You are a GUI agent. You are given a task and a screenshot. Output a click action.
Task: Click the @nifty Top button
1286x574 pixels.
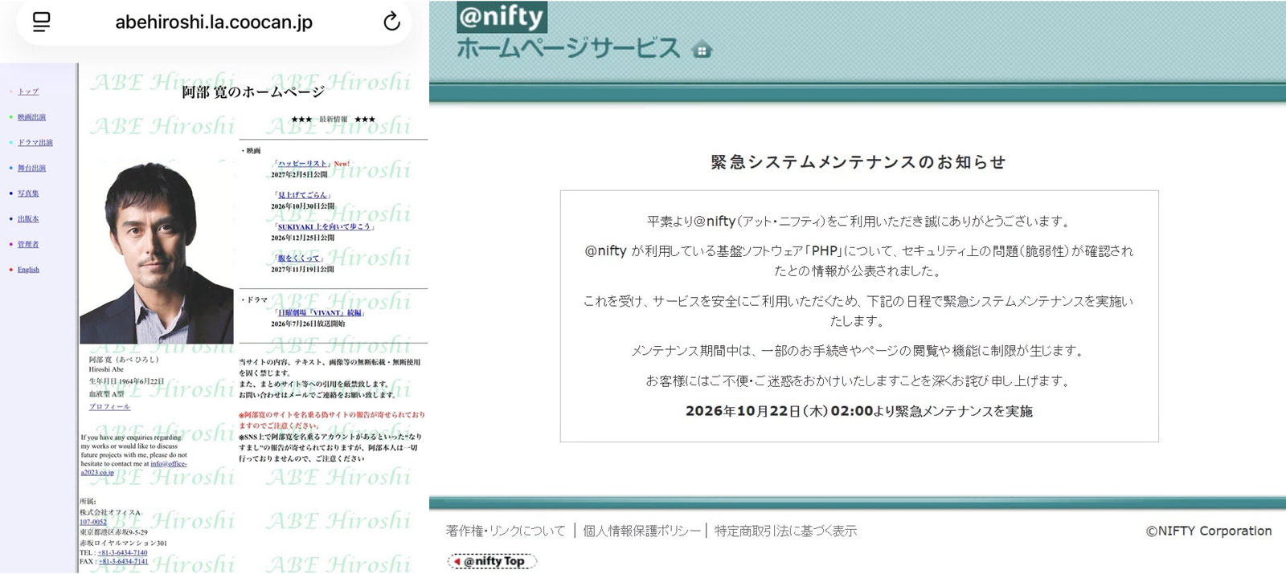[x=492, y=561]
